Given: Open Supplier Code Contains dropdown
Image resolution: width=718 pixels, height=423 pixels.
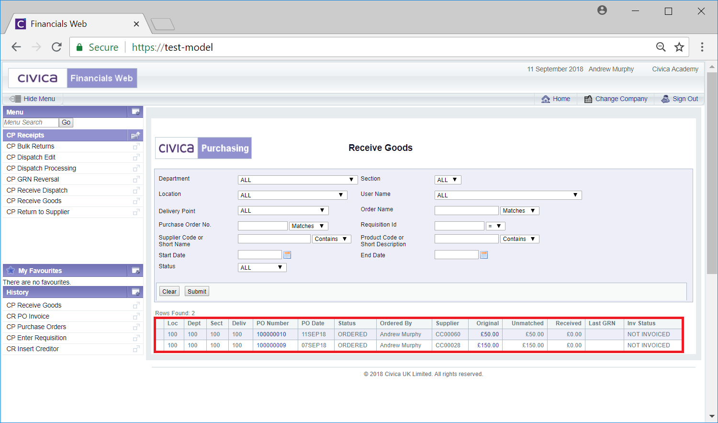Looking at the screenshot, I should coord(332,239).
